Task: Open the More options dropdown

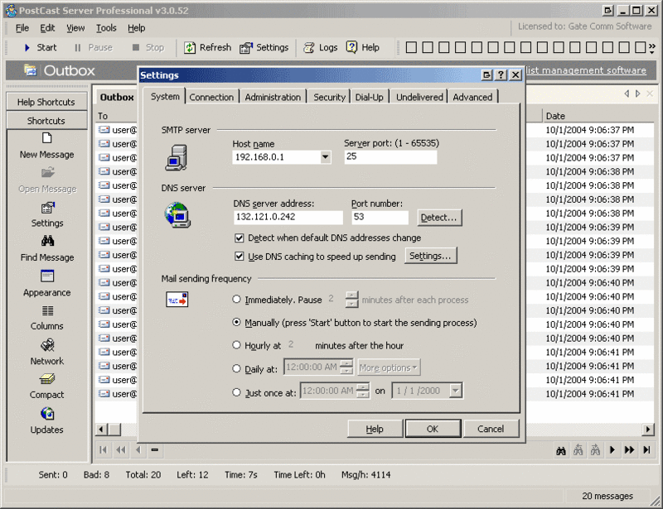Action: (389, 367)
